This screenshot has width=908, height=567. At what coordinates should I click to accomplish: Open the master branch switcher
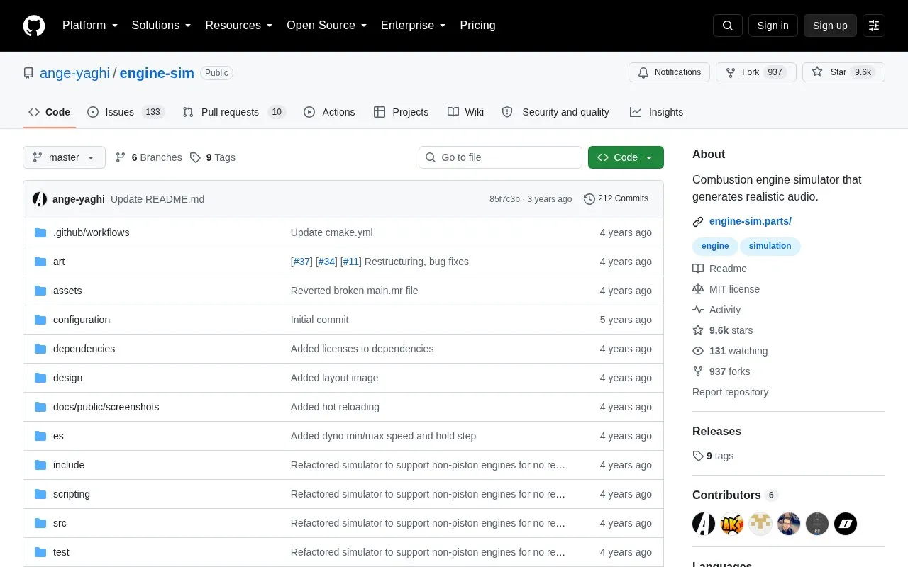pos(64,157)
